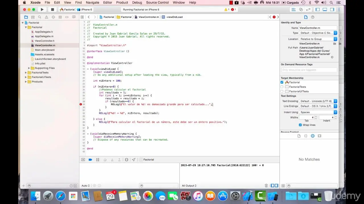
Task: Open the Product menu
Action: click(122, 3)
